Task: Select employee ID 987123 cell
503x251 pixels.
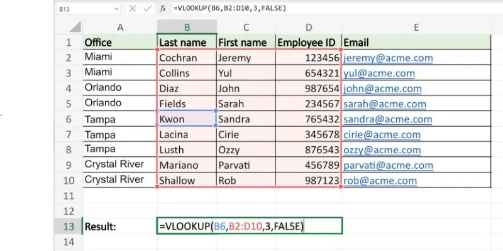Action: pyautogui.click(x=309, y=180)
